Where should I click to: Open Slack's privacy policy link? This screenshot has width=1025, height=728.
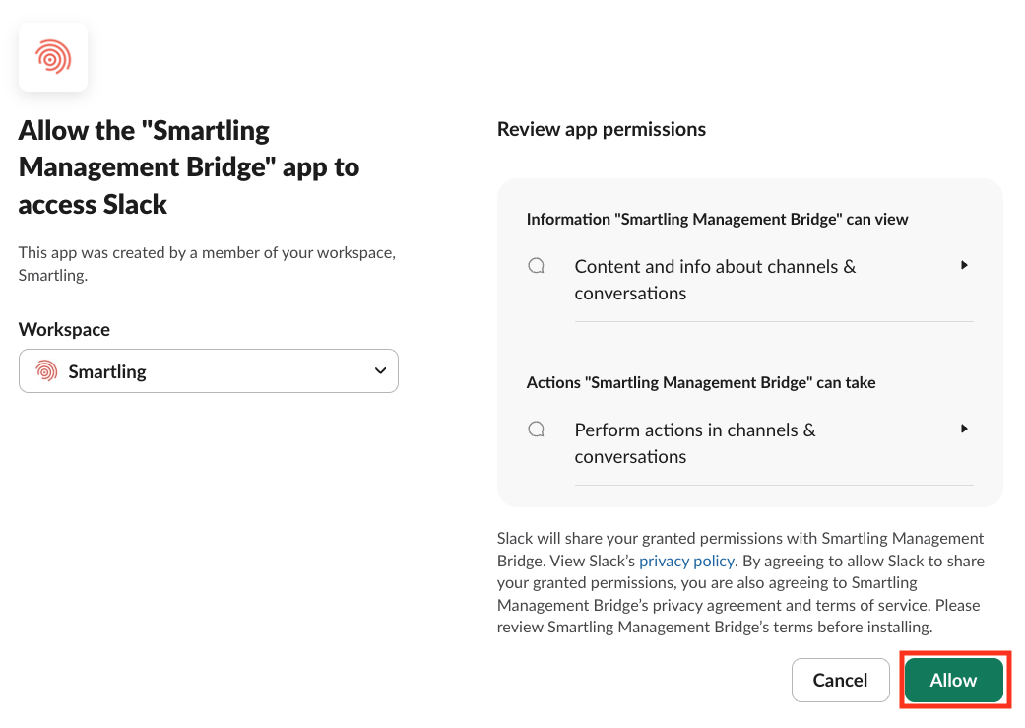(x=686, y=561)
